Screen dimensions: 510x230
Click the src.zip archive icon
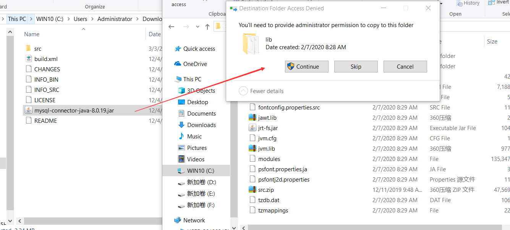(x=252, y=190)
